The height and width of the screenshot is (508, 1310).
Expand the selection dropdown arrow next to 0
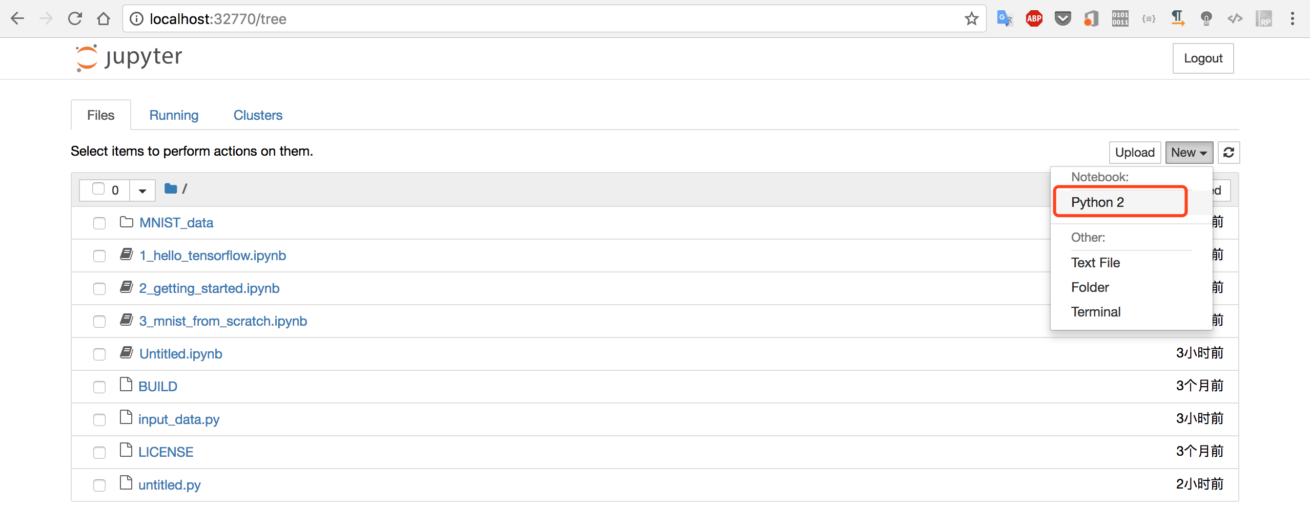(x=142, y=190)
